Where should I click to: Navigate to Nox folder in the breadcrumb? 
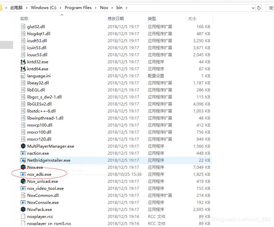tap(104, 8)
